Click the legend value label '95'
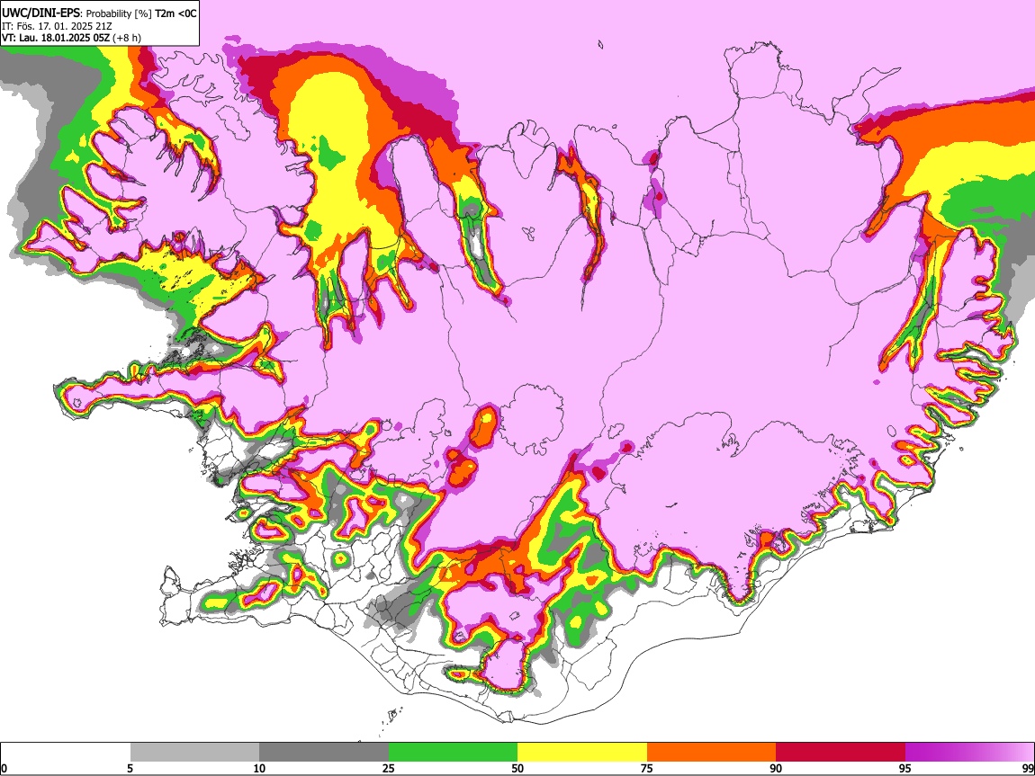Image resolution: width=1035 pixels, height=776 pixels. pyautogui.click(x=905, y=769)
